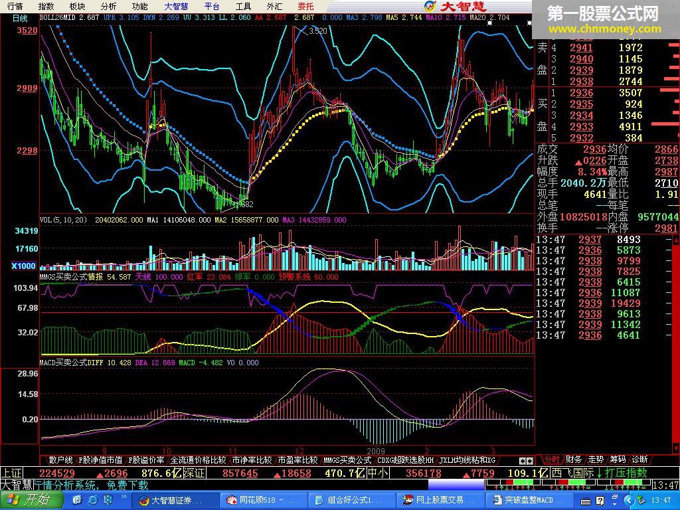Select the CDXG超跌选股HH tab
This screenshot has height=510, width=680.
coord(406,460)
